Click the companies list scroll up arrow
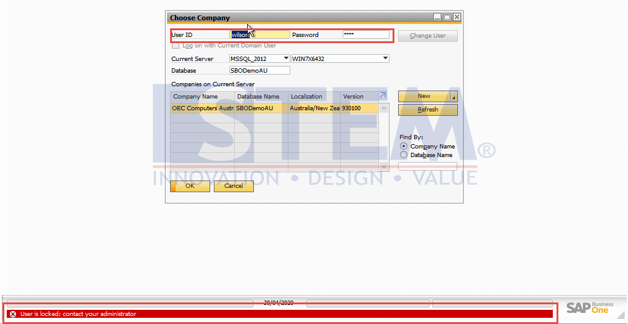Viewport: 628px width, 324px height. pos(384,108)
